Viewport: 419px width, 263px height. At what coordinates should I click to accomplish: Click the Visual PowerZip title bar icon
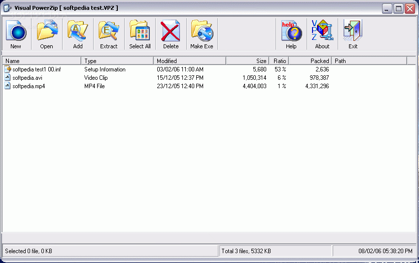[7, 8]
